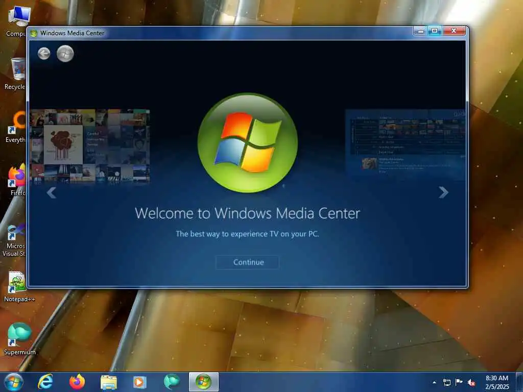Open the Windows Start menu
523x392 pixels.
14,382
